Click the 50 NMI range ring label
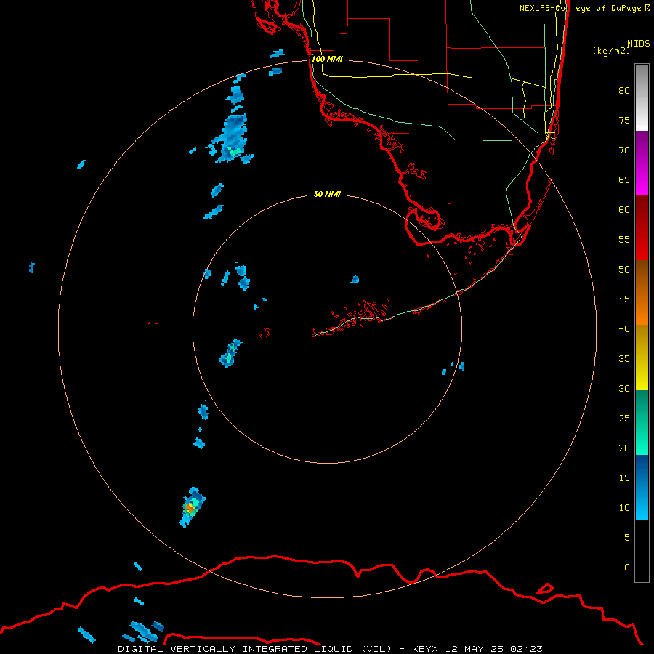654x654 pixels. (x=327, y=194)
